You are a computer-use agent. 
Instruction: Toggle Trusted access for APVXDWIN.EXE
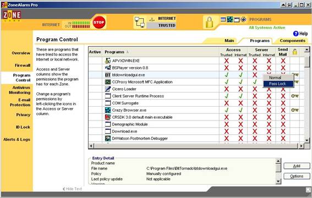pyautogui.click(x=227, y=61)
